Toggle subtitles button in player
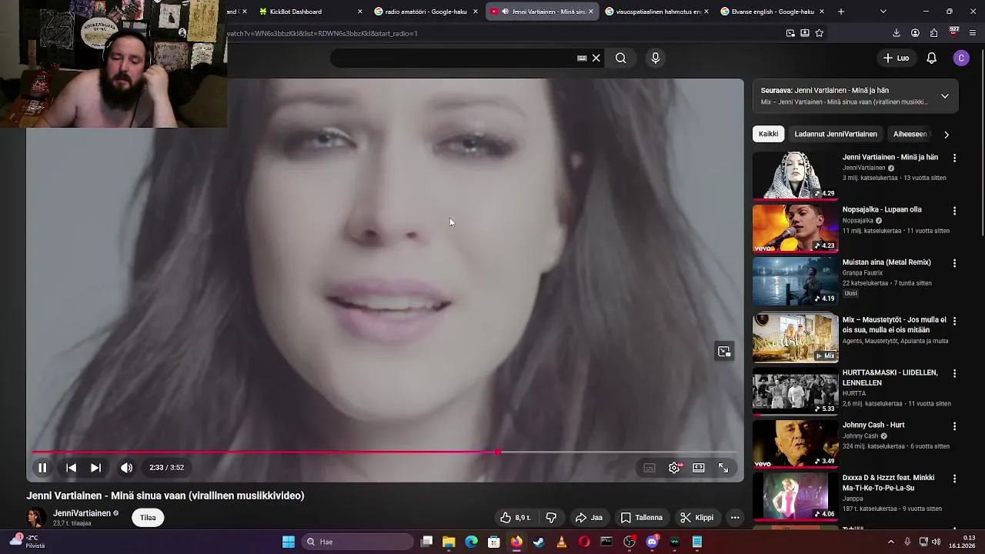The height and width of the screenshot is (554, 985). (649, 467)
